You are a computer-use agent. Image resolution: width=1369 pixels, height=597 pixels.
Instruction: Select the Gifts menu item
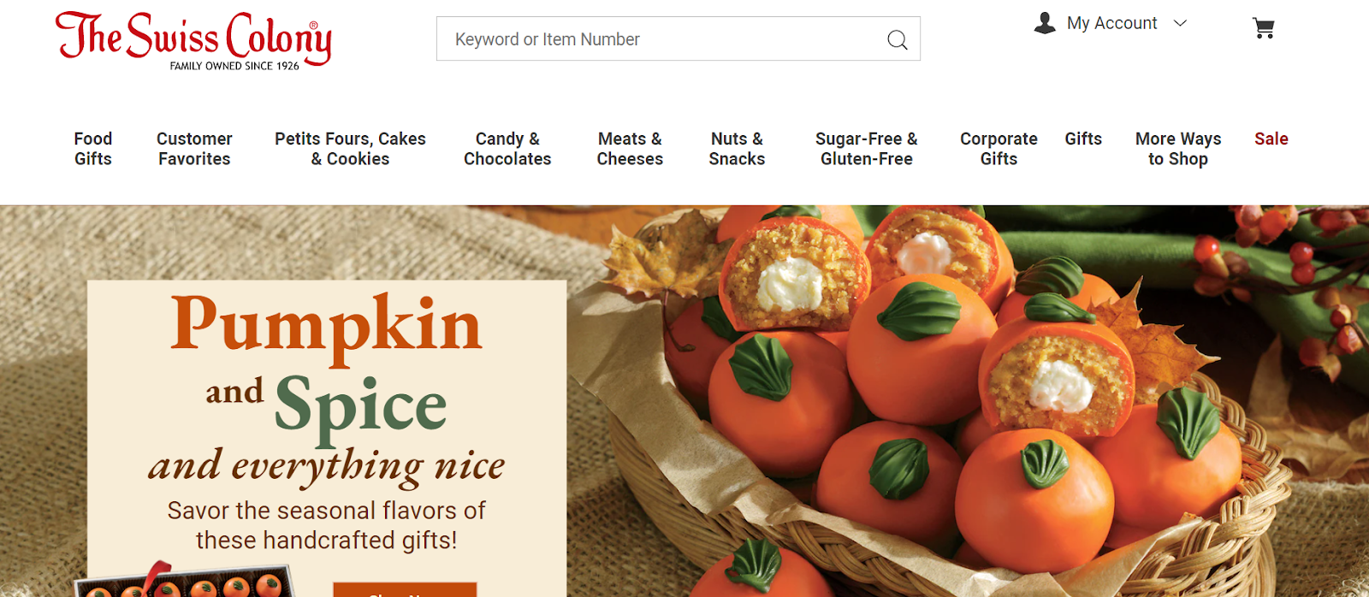coord(1083,139)
